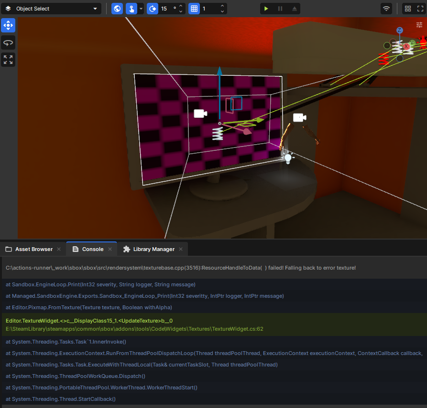Open the Object Select mode dropdown
Viewport: 427px width, 408px height.
pos(51,9)
